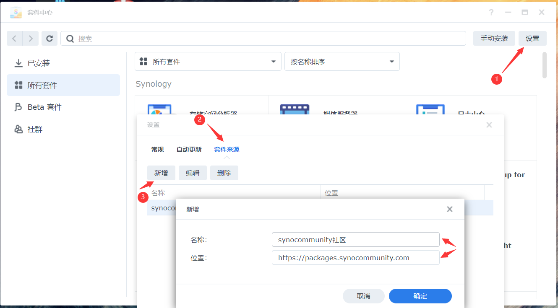This screenshot has height=308, width=558.
Task: Open the 套件来源 tab
Action: tap(227, 150)
